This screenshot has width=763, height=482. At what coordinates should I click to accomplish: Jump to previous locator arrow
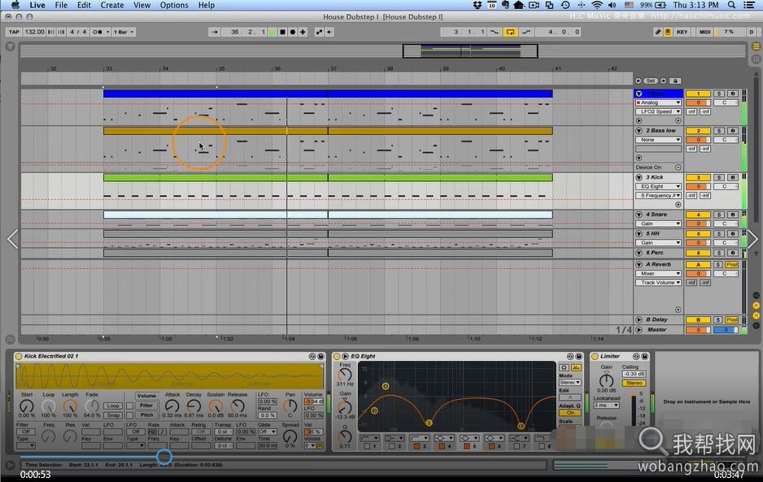tap(639, 80)
